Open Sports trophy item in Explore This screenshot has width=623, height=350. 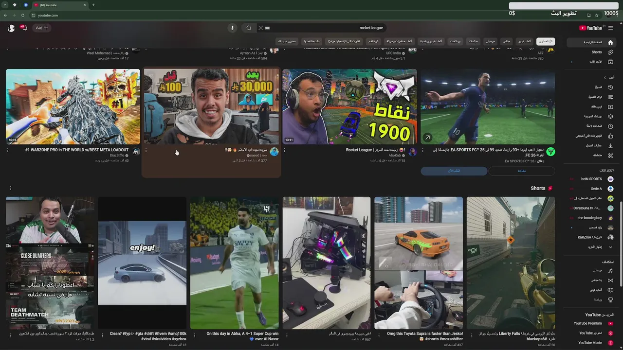point(592,299)
